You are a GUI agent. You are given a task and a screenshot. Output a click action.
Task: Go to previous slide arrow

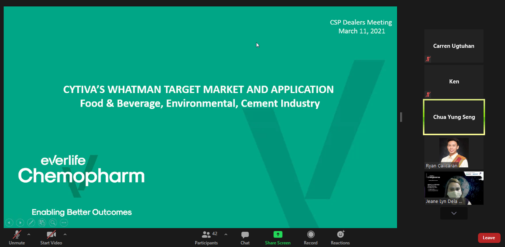[x=9, y=223]
